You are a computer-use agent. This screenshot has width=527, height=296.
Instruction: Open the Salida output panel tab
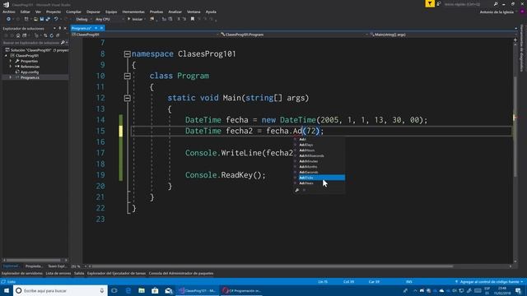[79, 273]
